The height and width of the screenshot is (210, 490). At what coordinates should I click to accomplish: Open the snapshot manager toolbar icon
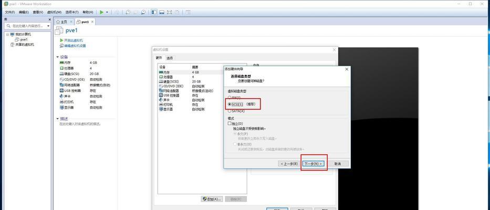143,12
